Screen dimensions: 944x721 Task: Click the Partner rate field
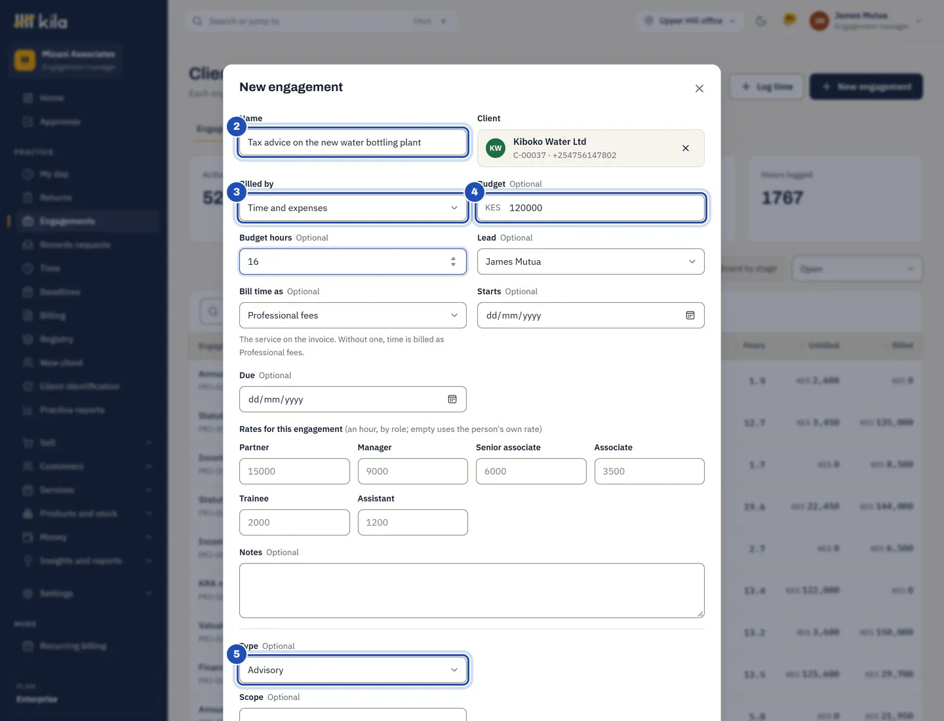tap(294, 471)
